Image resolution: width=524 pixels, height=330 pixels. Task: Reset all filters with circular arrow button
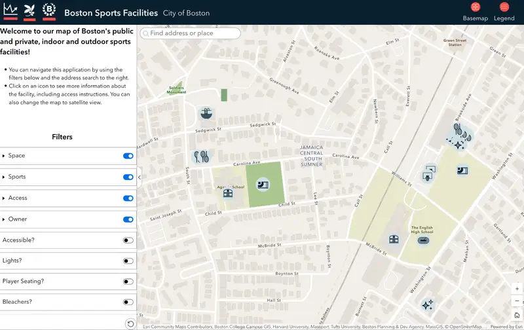pos(130,323)
